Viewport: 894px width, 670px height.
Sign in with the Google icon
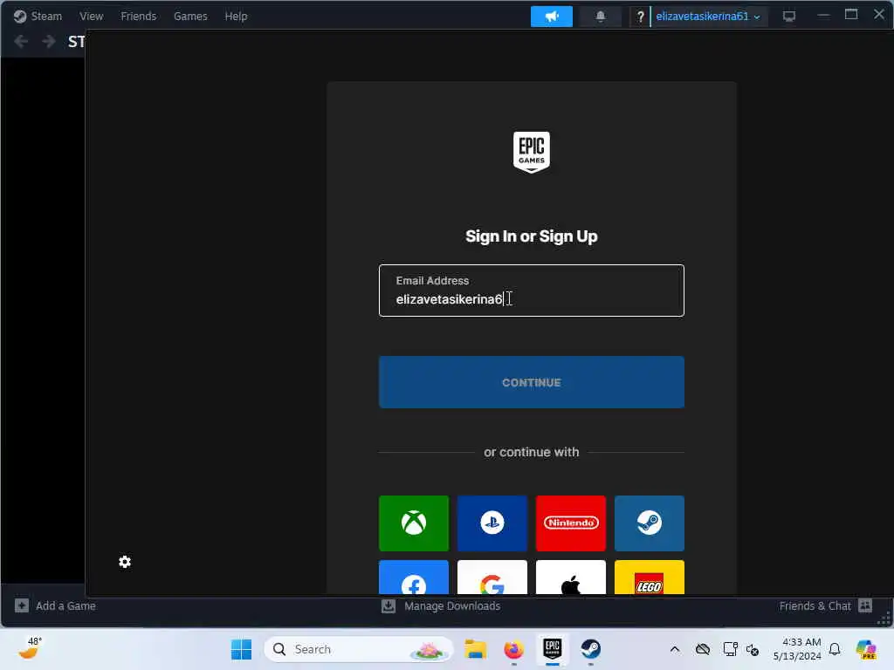pyautogui.click(x=492, y=578)
